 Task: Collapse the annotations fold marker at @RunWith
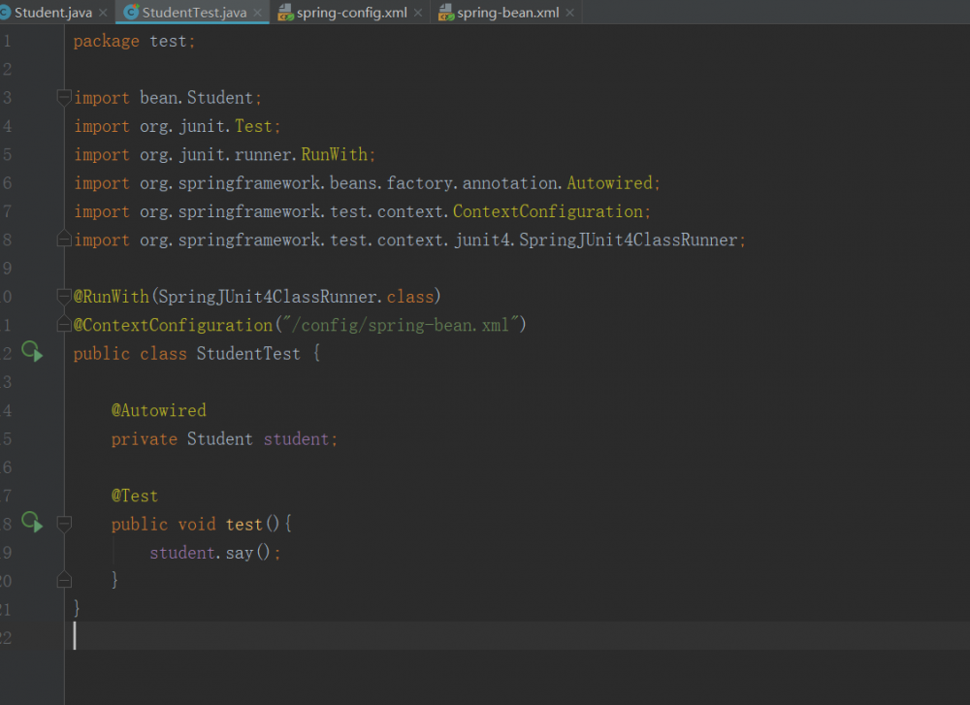64,296
